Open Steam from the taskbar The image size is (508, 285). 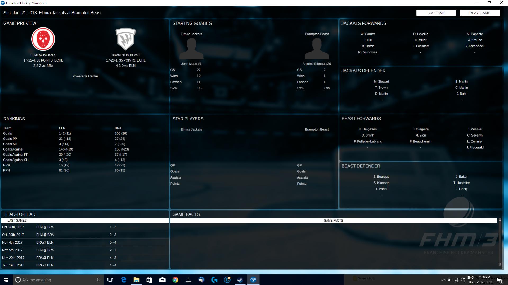point(240,280)
